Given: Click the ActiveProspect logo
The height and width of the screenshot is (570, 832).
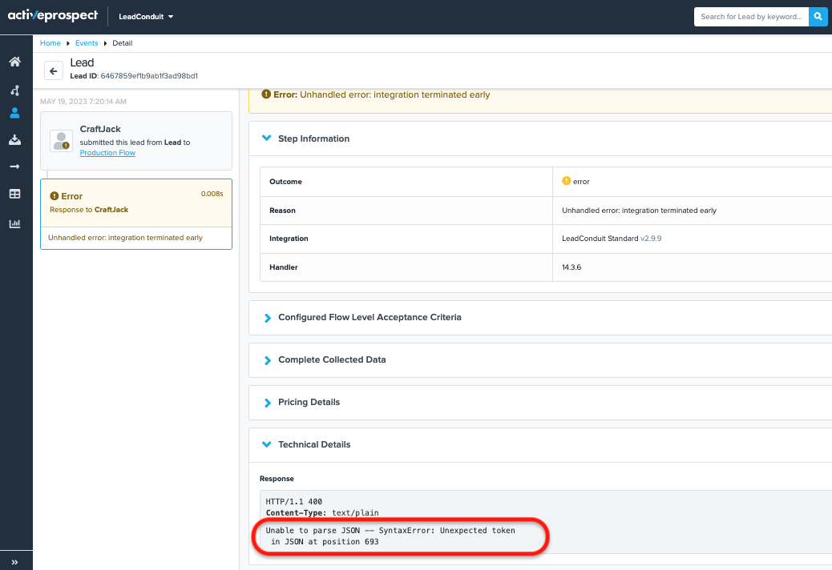Looking at the screenshot, I should click(x=53, y=15).
